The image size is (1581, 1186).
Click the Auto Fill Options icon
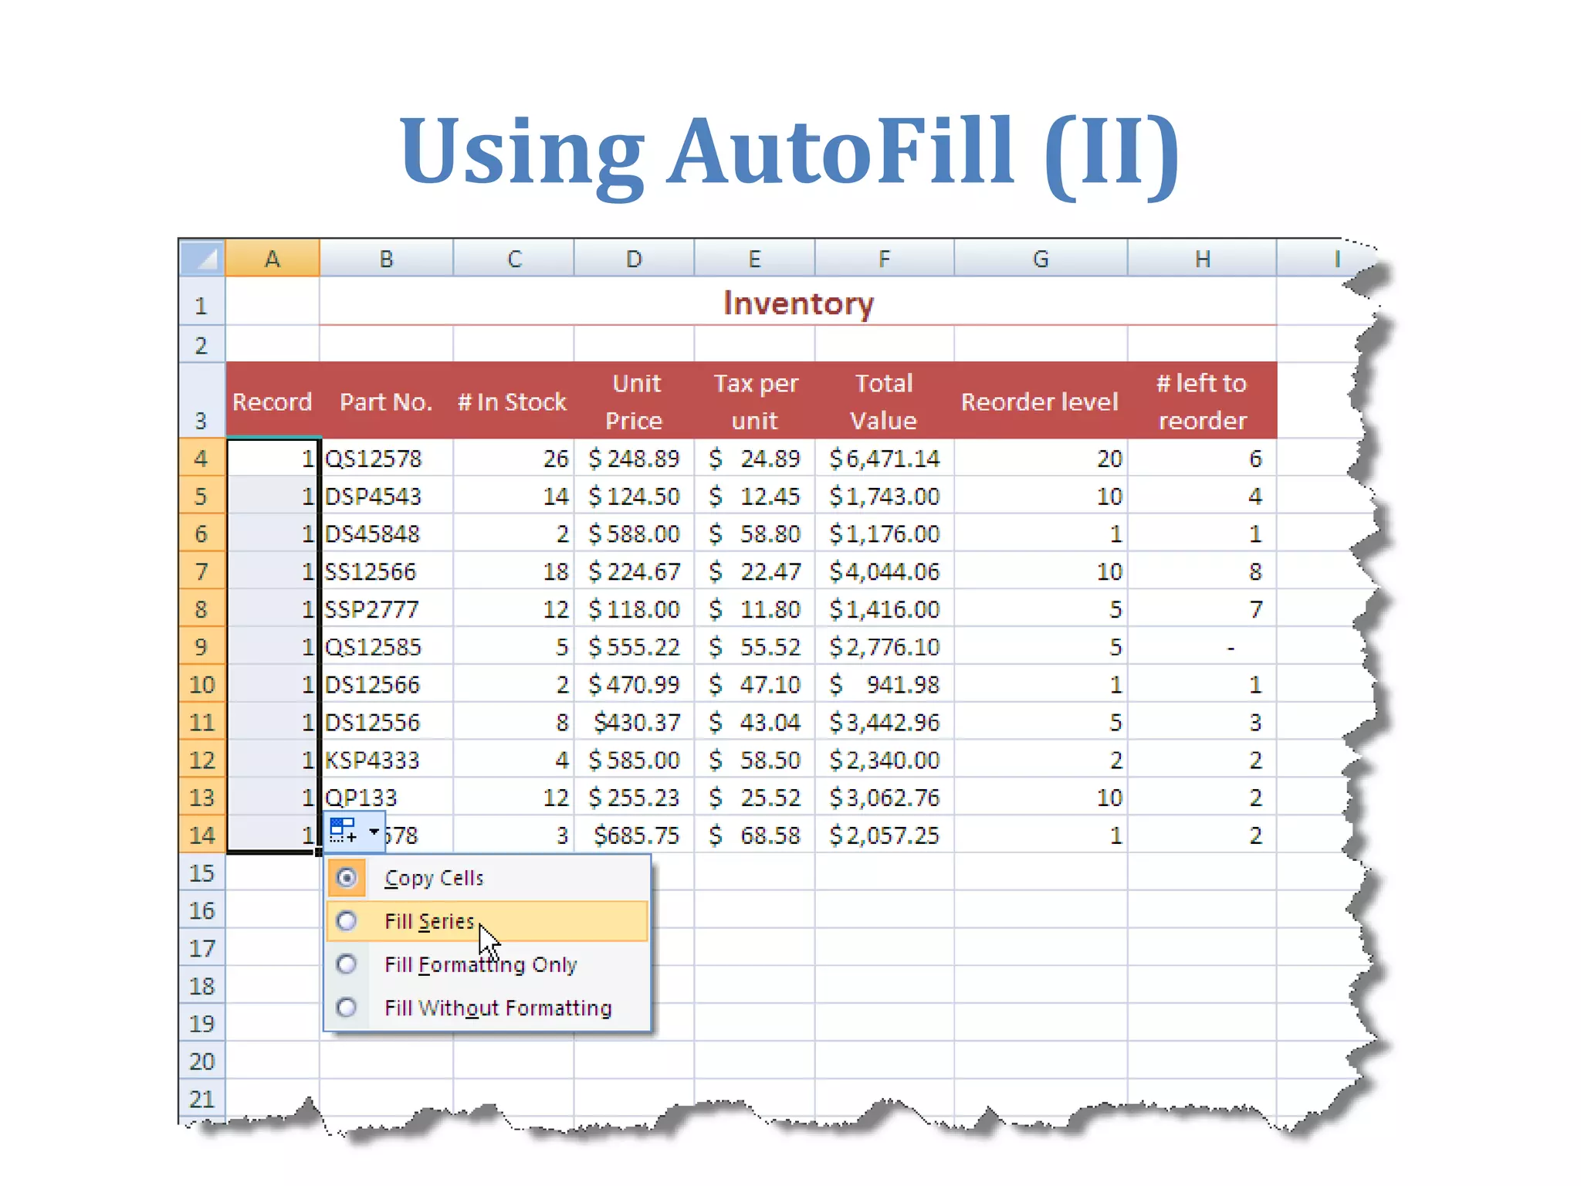[x=344, y=832]
